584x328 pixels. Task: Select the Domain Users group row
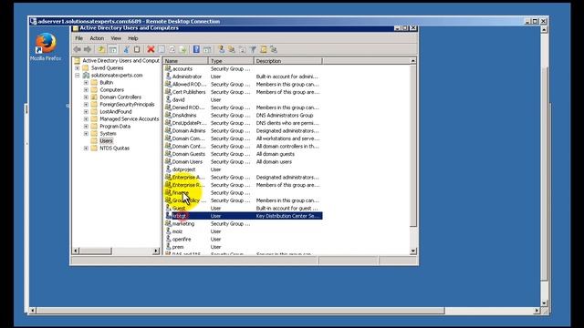(x=243, y=162)
